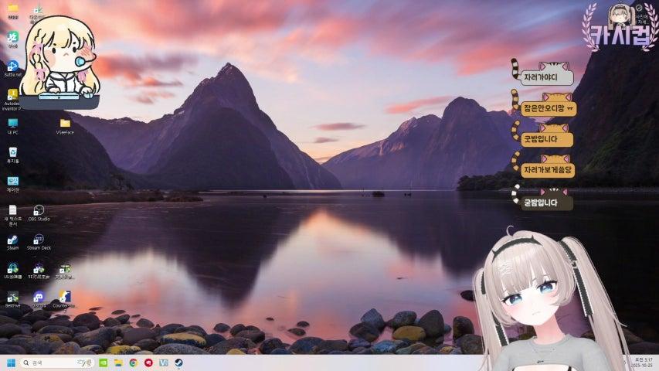Open File Explorer from the taskbar
The image size is (659, 371).
click(x=119, y=362)
